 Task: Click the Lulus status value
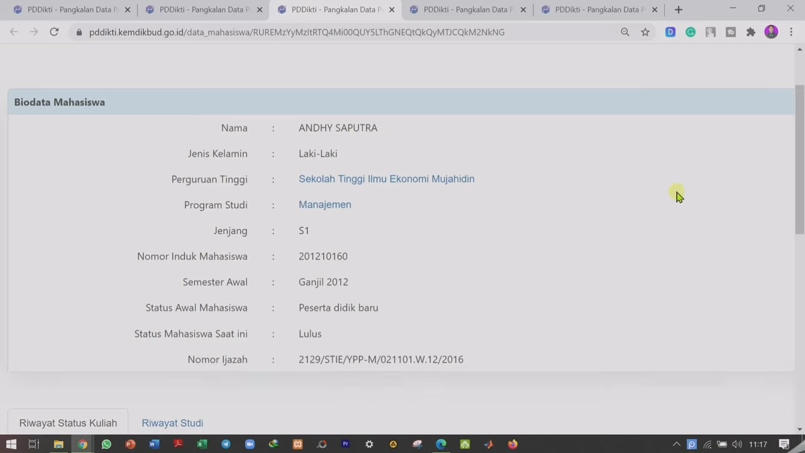pos(310,333)
